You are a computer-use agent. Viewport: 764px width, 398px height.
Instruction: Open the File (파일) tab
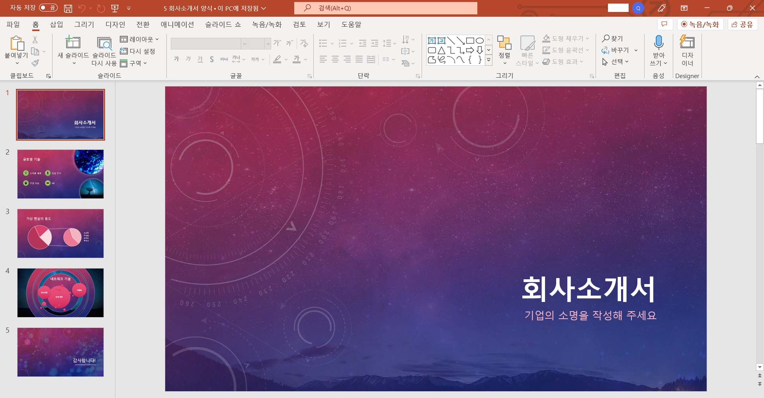tap(13, 24)
